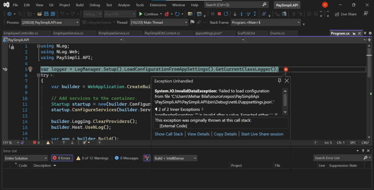
Task: Switch to the EmployeeService.cs tab
Action: [x=68, y=33]
